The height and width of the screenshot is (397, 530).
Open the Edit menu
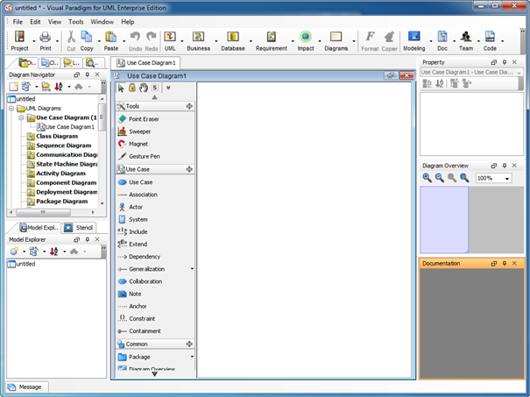35,22
